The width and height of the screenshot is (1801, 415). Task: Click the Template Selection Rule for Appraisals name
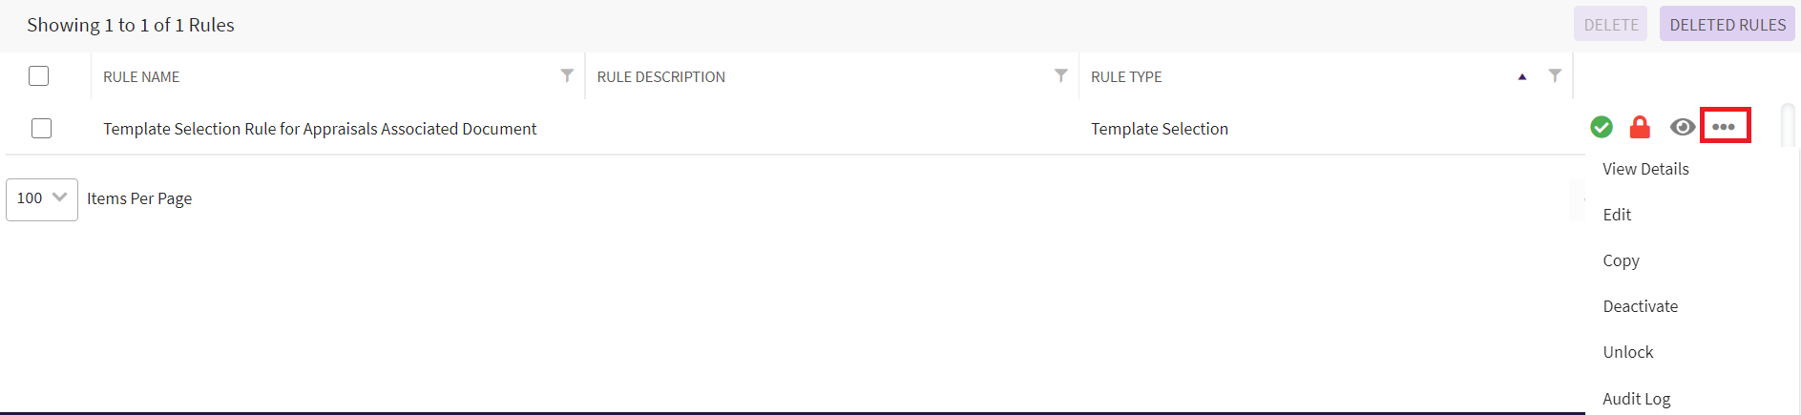point(320,129)
